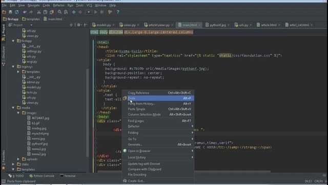Click the Save All toolbar icon
This screenshot has width=328, height=185.
pyautogui.click(x=10, y=12)
